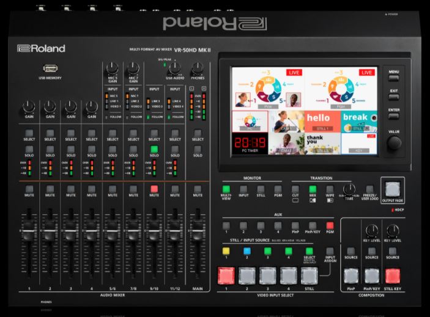Image resolution: width=430 pixels, height=317 pixels.
Task: Solo the MAIN channel
Action: click(x=198, y=149)
